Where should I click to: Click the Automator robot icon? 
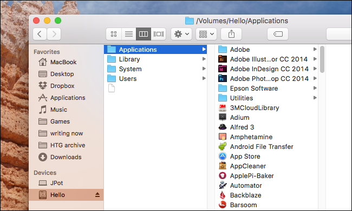point(223,185)
